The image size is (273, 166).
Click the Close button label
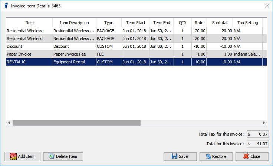[255, 156]
